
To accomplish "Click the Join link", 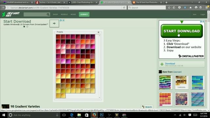I will pyautogui.click(x=195, y=14).
